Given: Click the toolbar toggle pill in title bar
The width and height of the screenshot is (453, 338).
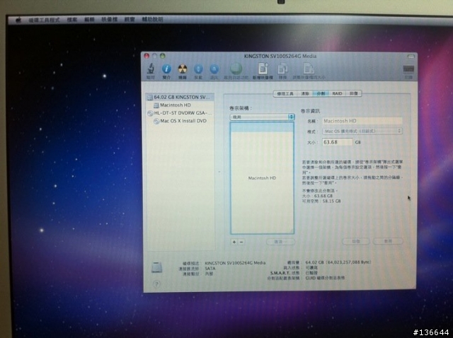Looking at the screenshot, I should pos(411,57).
